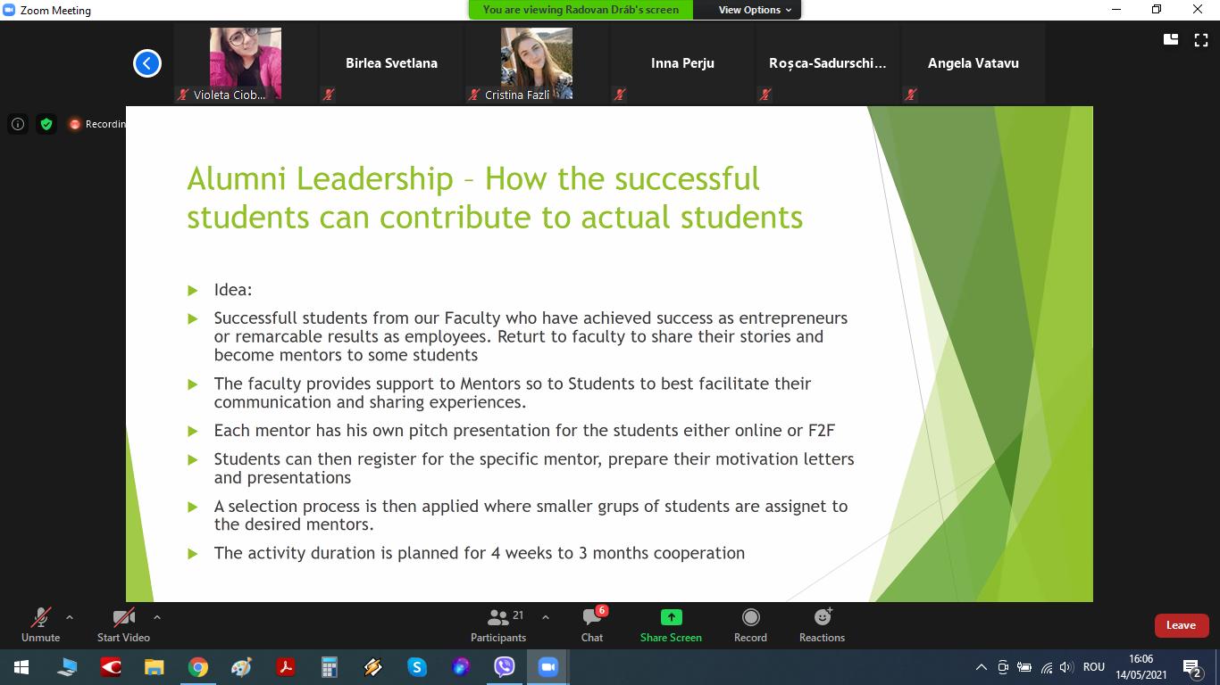
Task: Open Skype from the taskbar
Action: [x=416, y=667]
